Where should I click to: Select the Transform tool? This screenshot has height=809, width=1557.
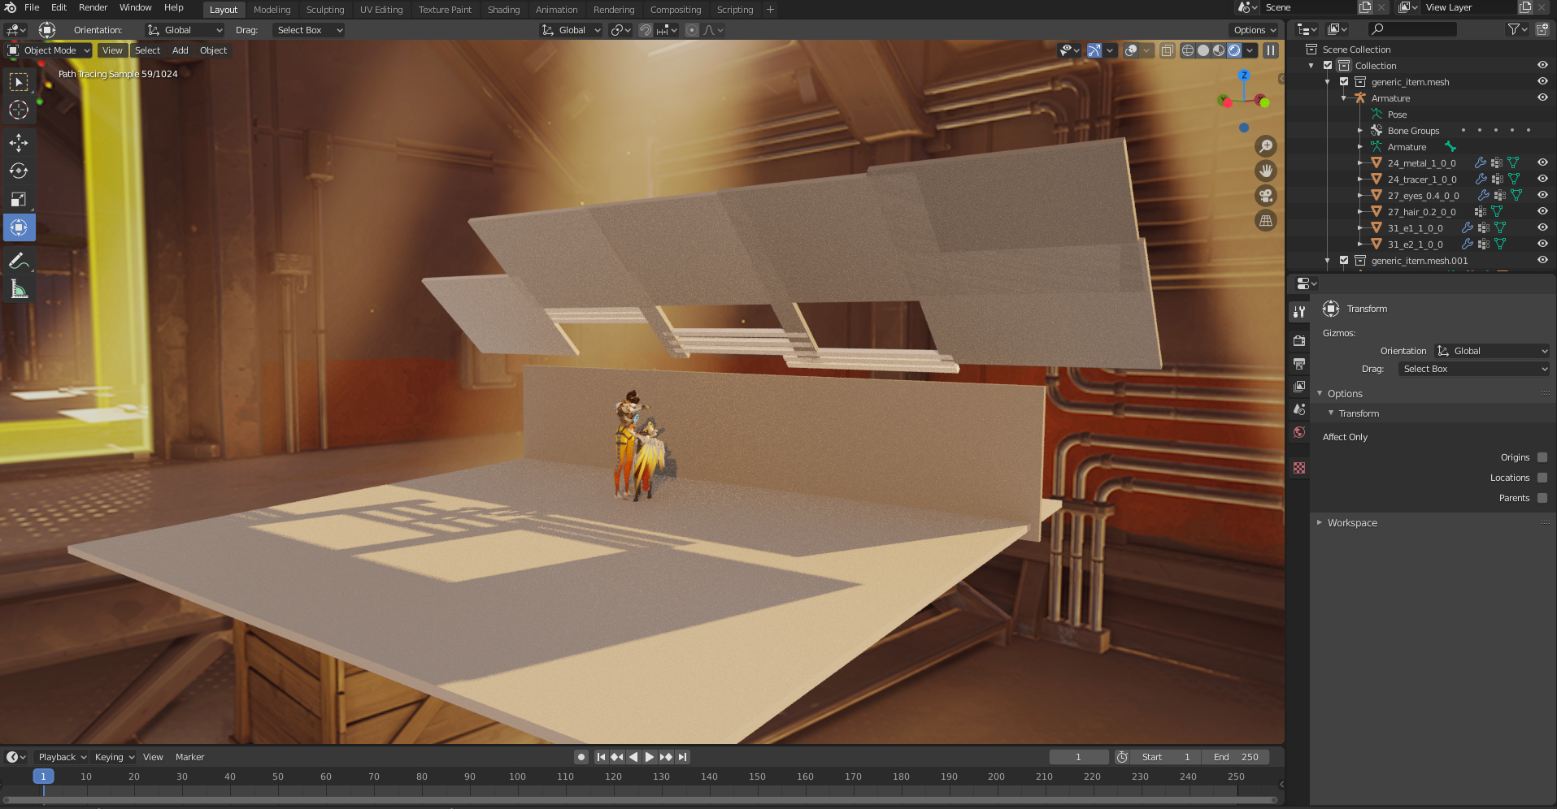click(19, 227)
